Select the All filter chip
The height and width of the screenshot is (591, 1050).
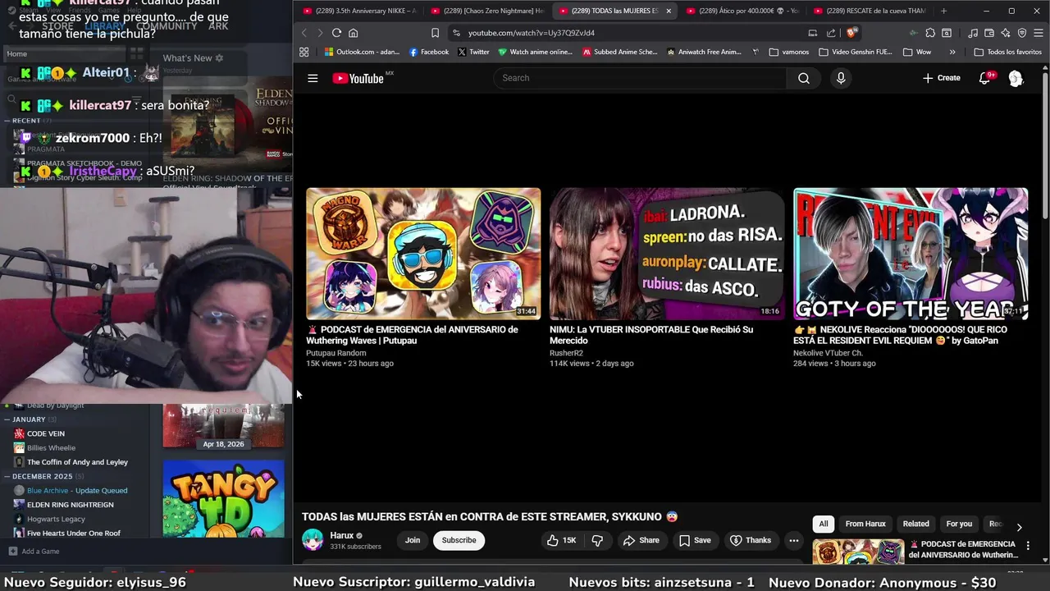(824, 524)
